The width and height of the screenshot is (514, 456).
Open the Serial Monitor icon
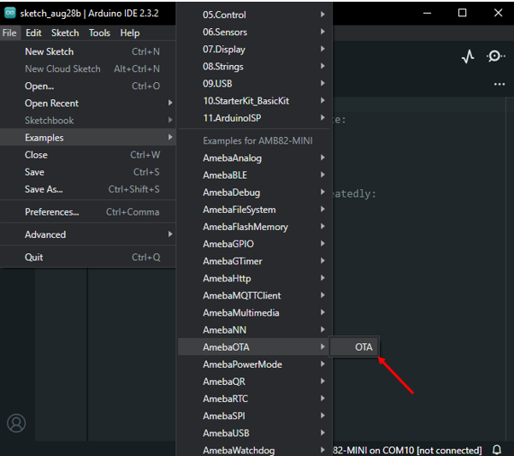tap(495, 56)
